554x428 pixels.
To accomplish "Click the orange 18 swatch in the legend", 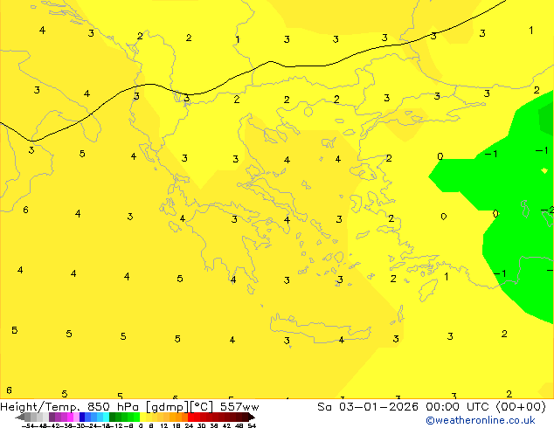I will pos(179,417).
